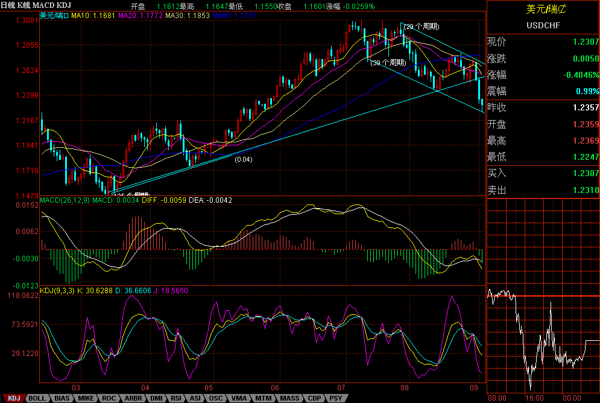Click the 09 month label on time axis

[x=475, y=388]
